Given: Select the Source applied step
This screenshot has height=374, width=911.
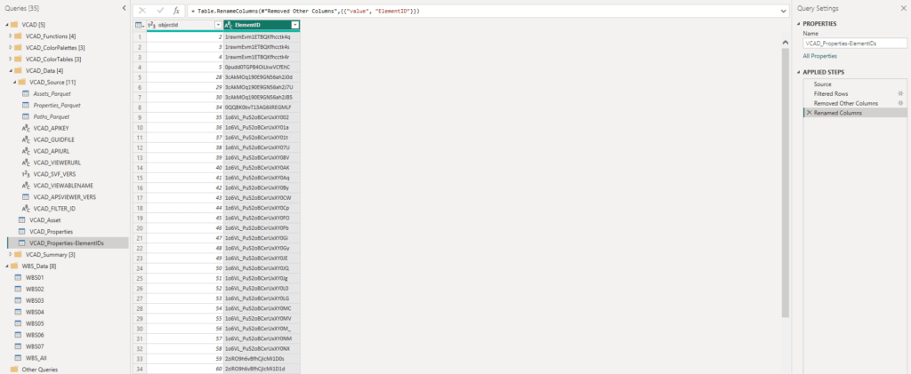Looking at the screenshot, I should point(822,84).
